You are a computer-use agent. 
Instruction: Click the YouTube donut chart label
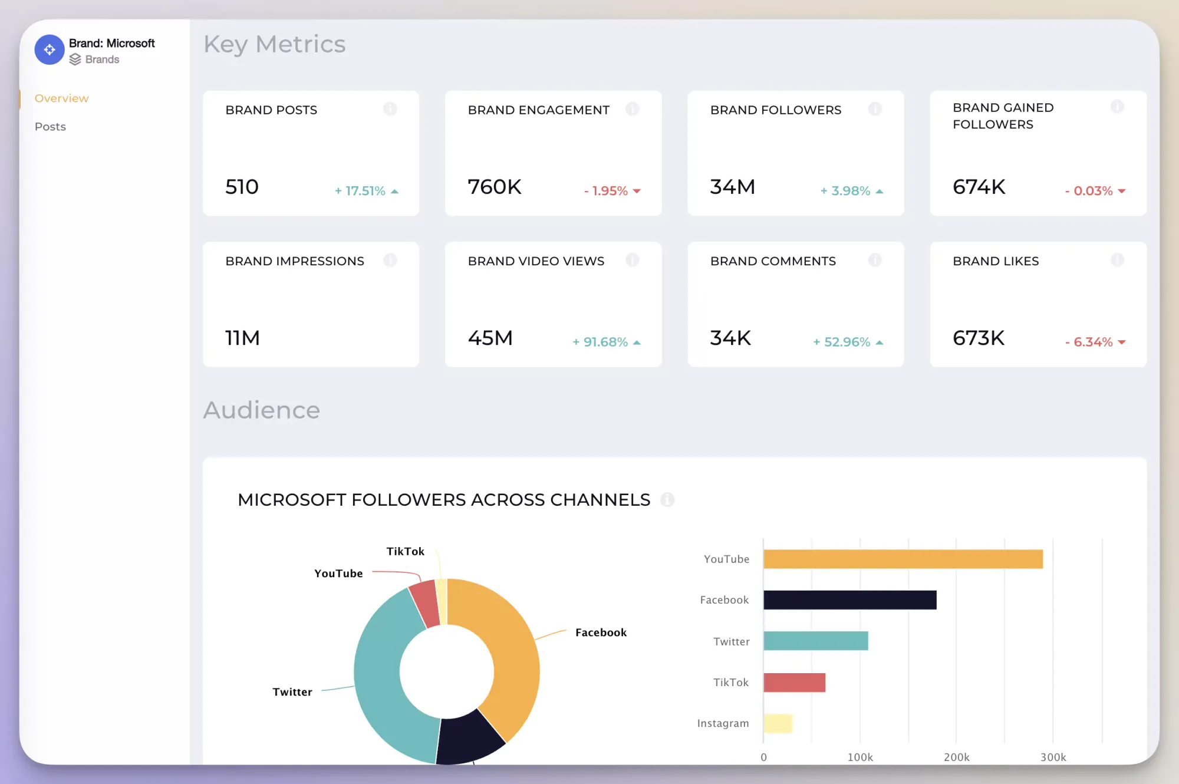[338, 574]
